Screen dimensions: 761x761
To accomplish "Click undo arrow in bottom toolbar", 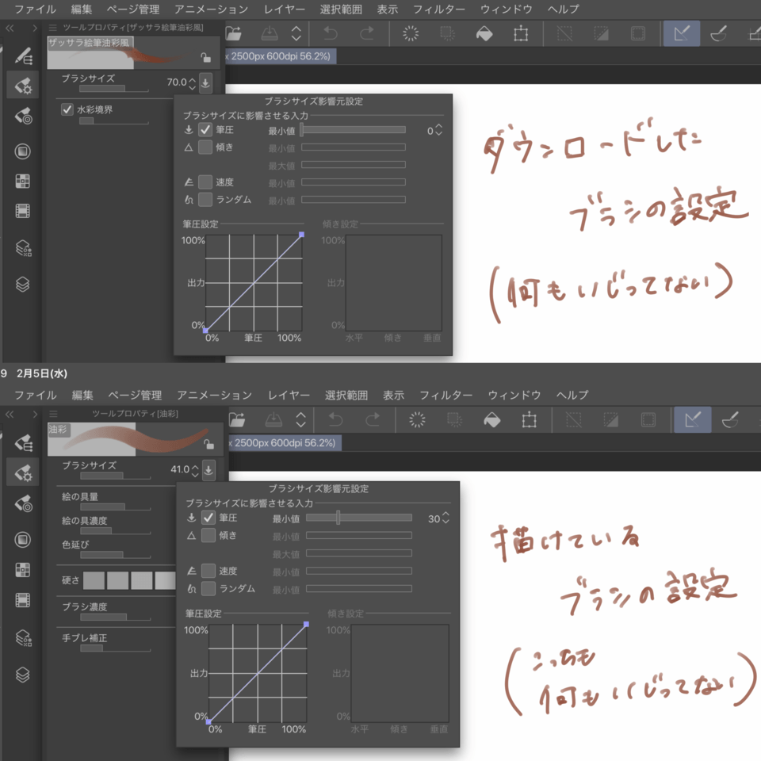I will 335,420.
